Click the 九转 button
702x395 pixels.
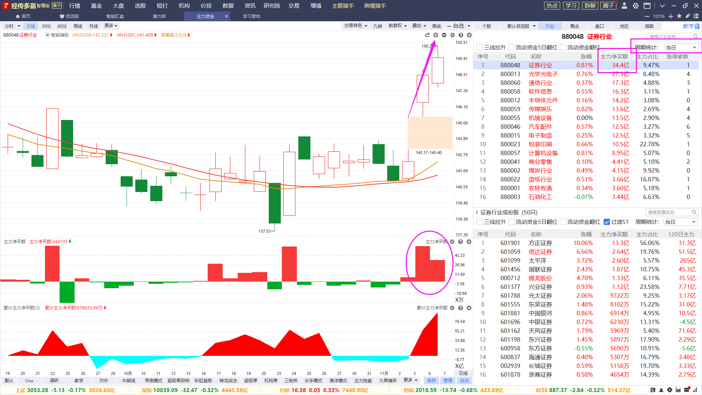pyautogui.click(x=377, y=26)
